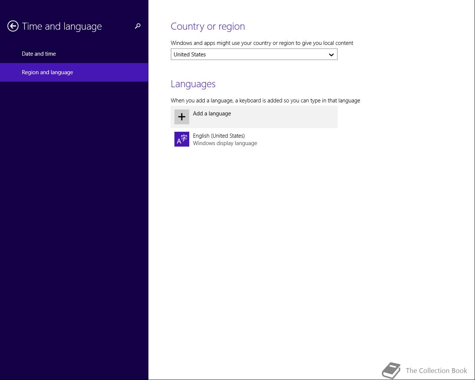Click the Time and language title
The width and height of the screenshot is (475, 380).
coord(62,26)
